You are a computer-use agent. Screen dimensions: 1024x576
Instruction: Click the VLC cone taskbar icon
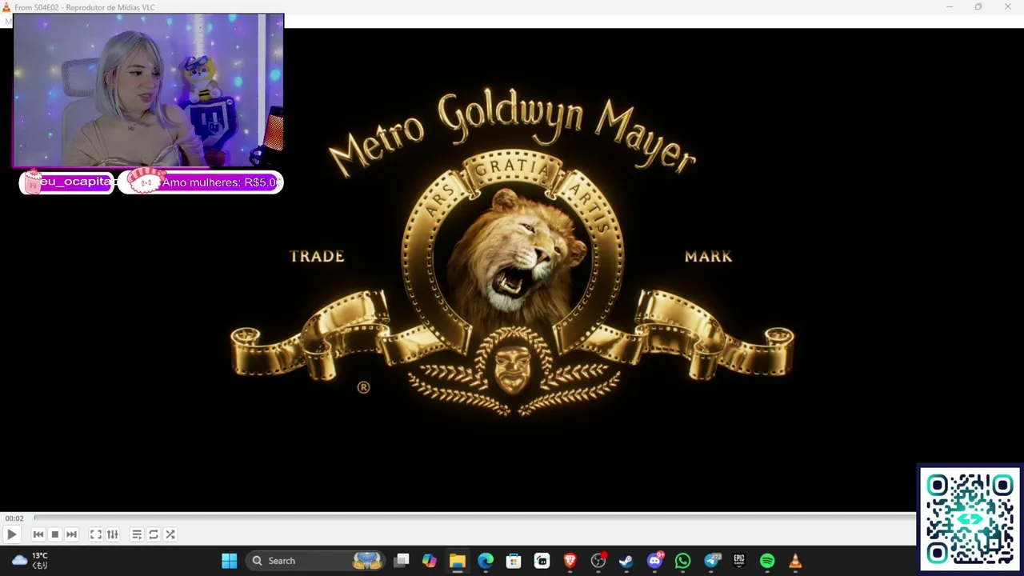tap(795, 561)
